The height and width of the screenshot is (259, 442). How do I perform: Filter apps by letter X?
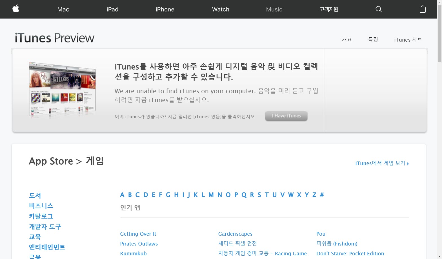click(x=299, y=195)
